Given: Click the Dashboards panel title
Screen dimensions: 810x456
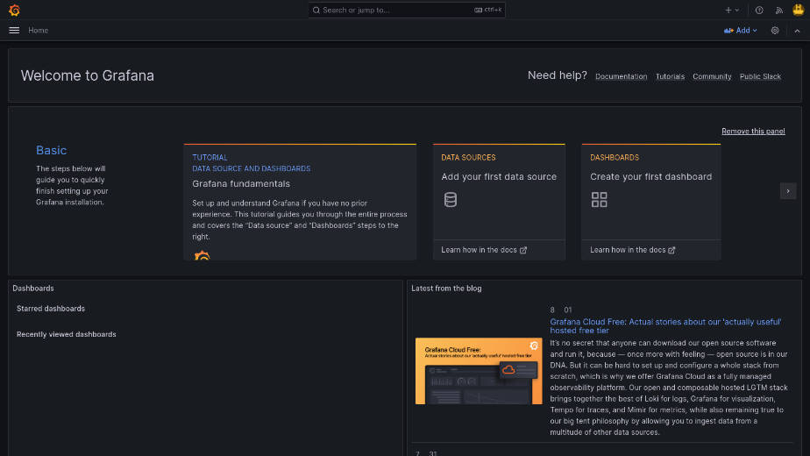Looking at the screenshot, I should [33, 289].
